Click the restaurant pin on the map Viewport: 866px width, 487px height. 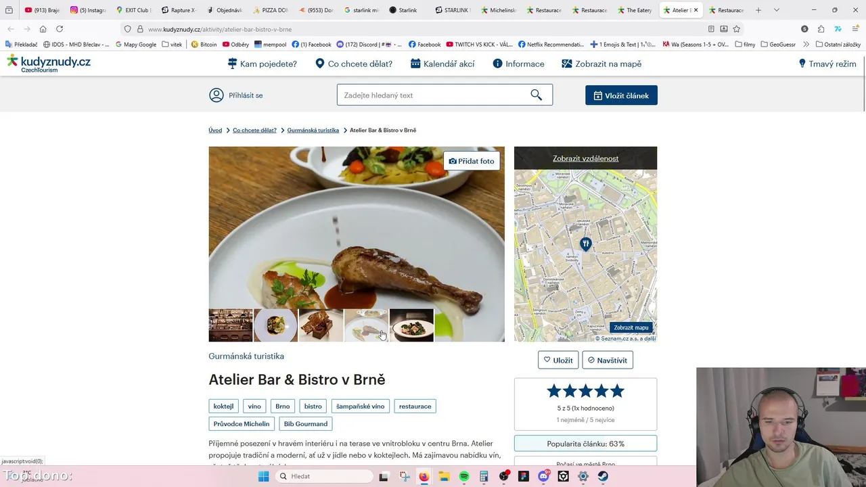586,244
